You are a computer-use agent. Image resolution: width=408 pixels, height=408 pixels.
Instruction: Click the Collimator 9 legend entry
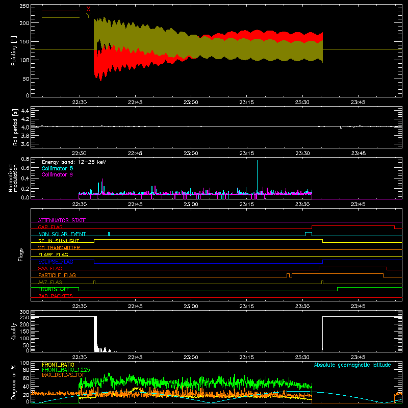(57, 174)
